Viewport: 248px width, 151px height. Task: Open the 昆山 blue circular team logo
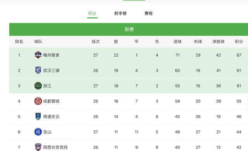[x=38, y=132]
